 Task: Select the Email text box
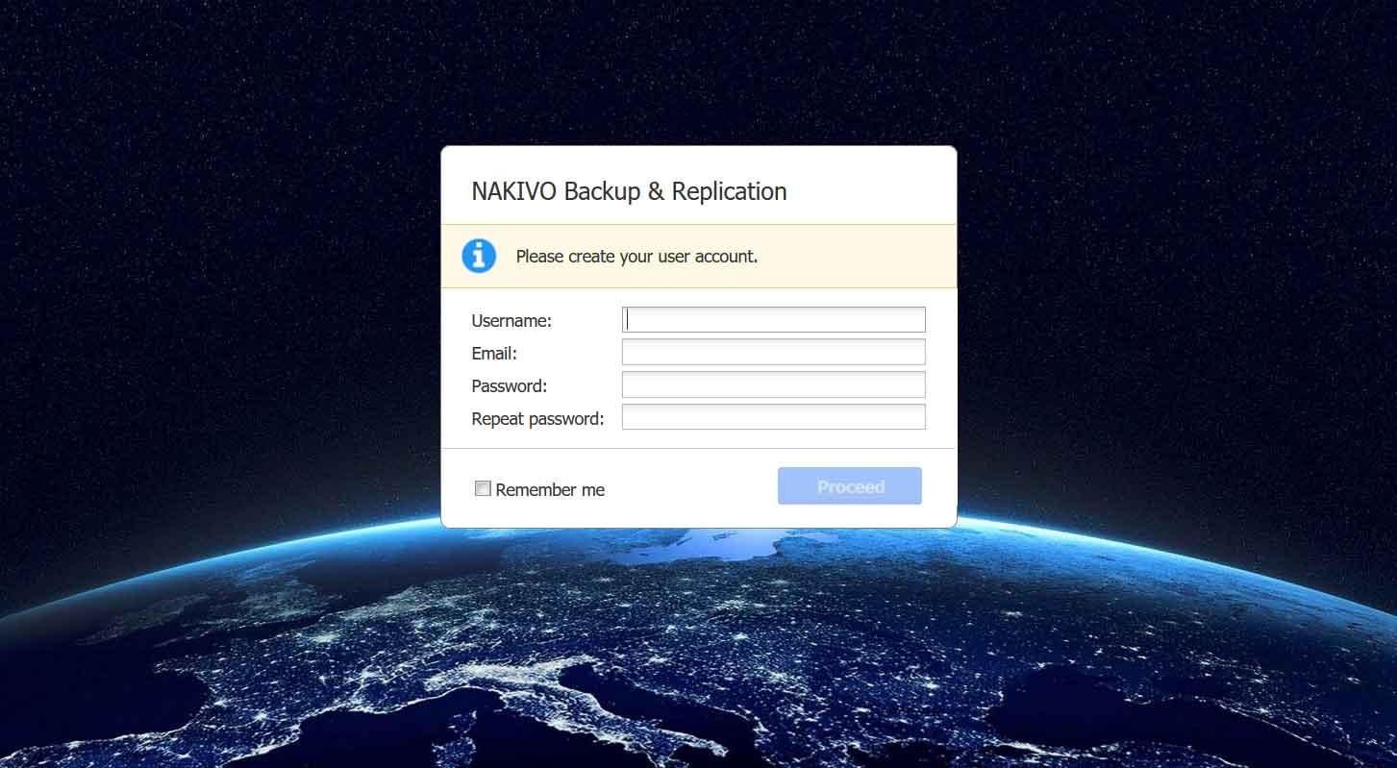[774, 352]
